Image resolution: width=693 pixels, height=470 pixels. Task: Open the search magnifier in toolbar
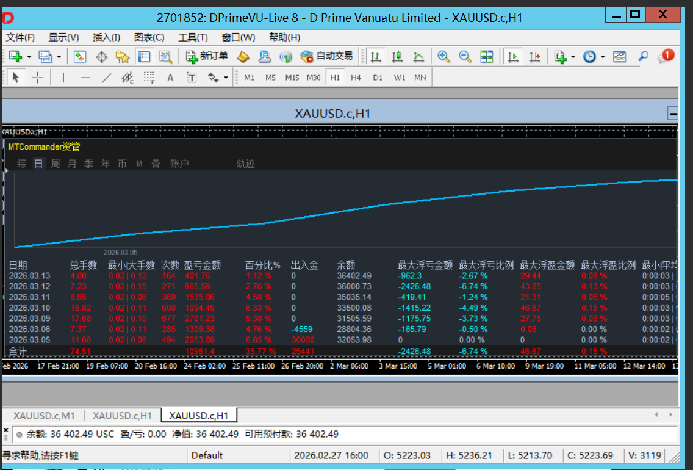[x=643, y=57]
